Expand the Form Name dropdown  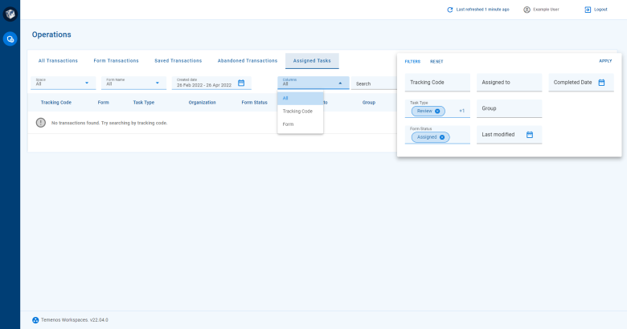click(x=158, y=83)
